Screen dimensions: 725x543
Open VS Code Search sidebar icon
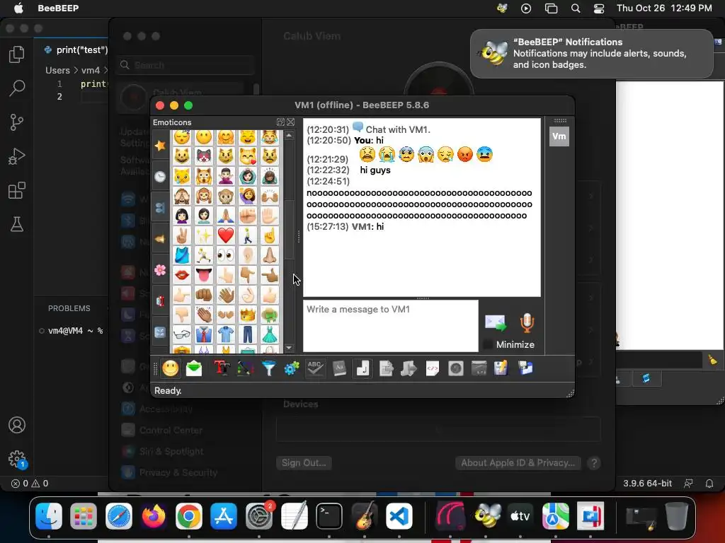[17, 88]
